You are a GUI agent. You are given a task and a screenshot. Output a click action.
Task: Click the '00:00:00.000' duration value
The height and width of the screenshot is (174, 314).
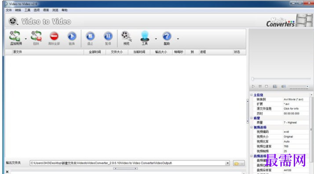pos(292,114)
